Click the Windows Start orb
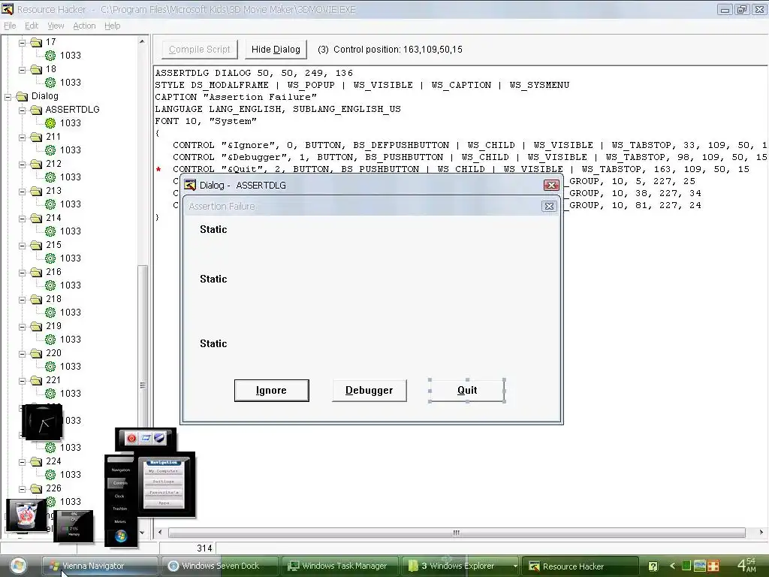 pyautogui.click(x=18, y=565)
